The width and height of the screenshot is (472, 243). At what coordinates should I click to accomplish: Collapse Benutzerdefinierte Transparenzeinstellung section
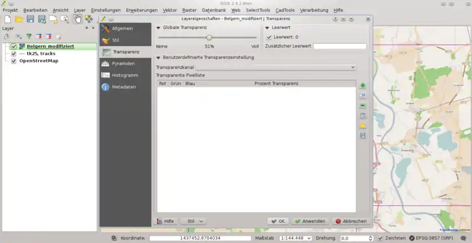tap(158, 58)
